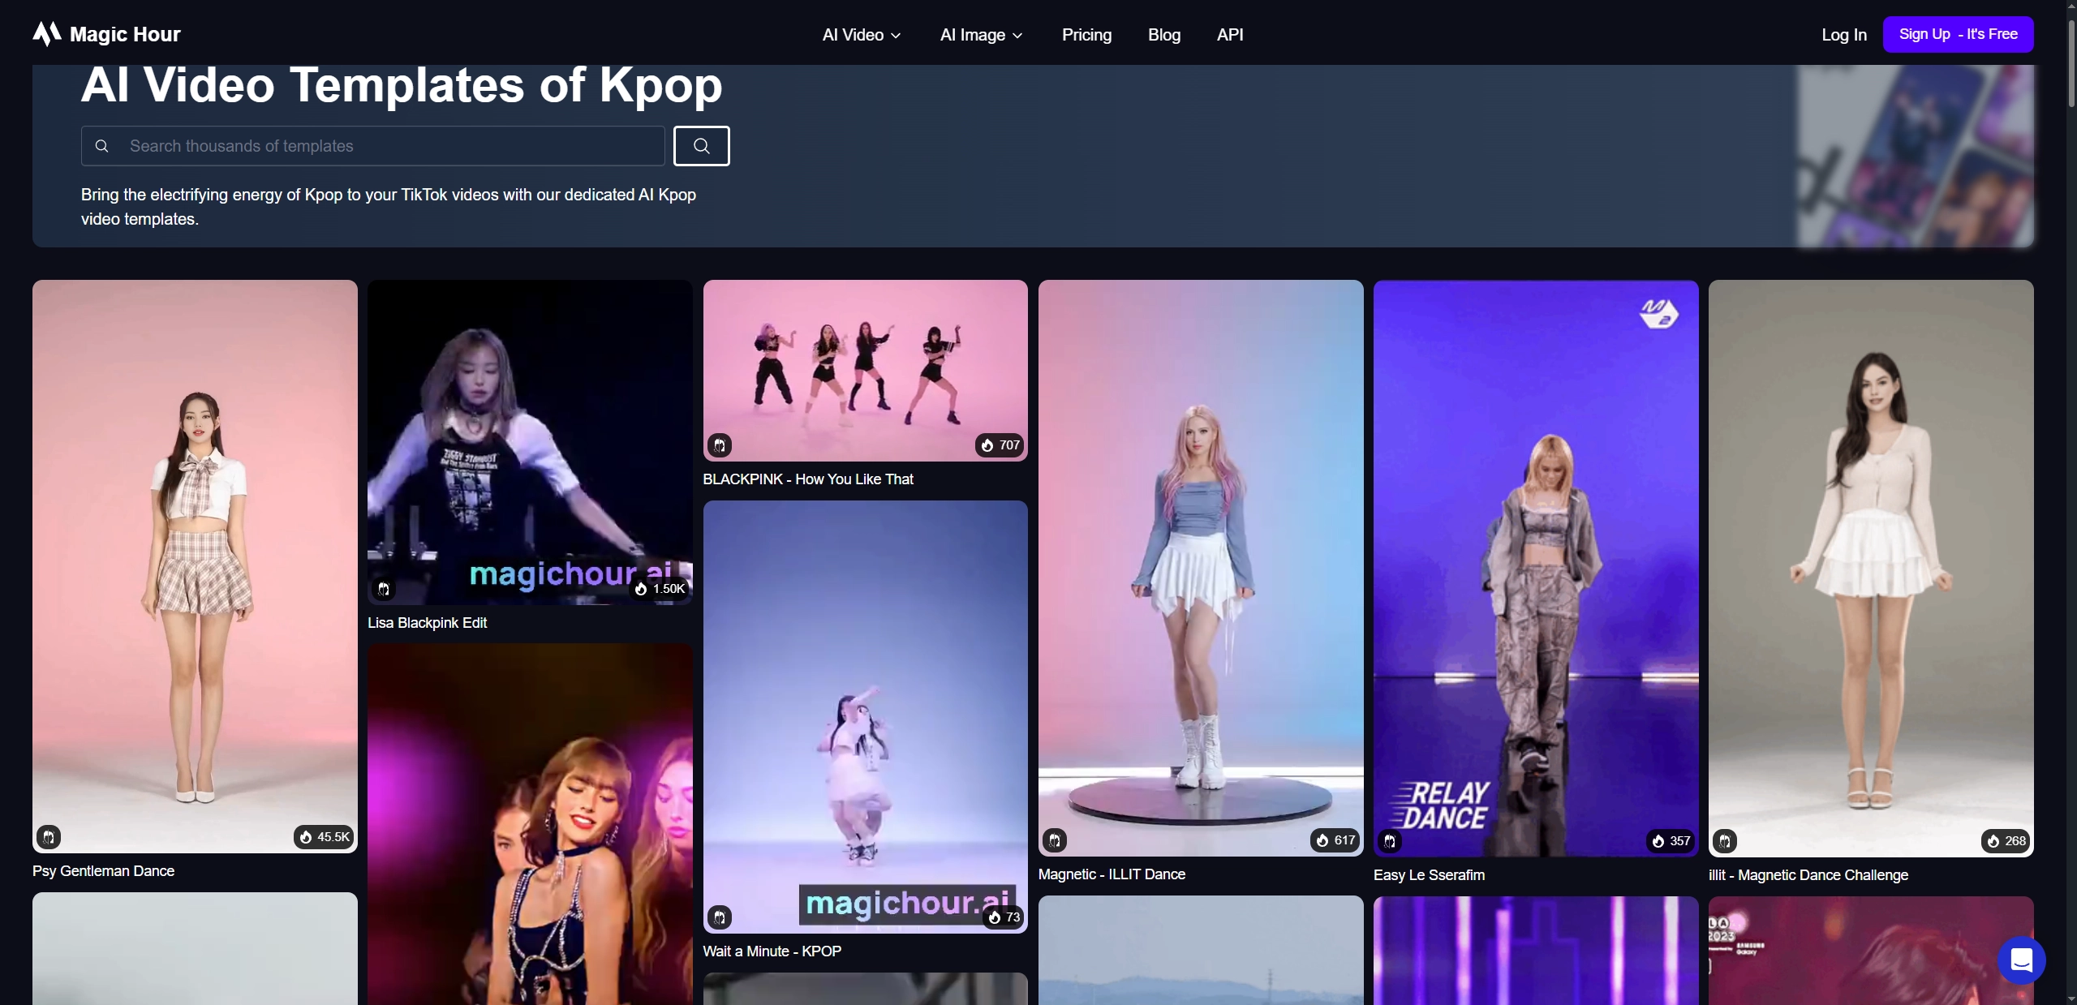This screenshot has width=2077, height=1005.
Task: Open the chat bubble in the bottom corner
Action: [x=2022, y=960]
